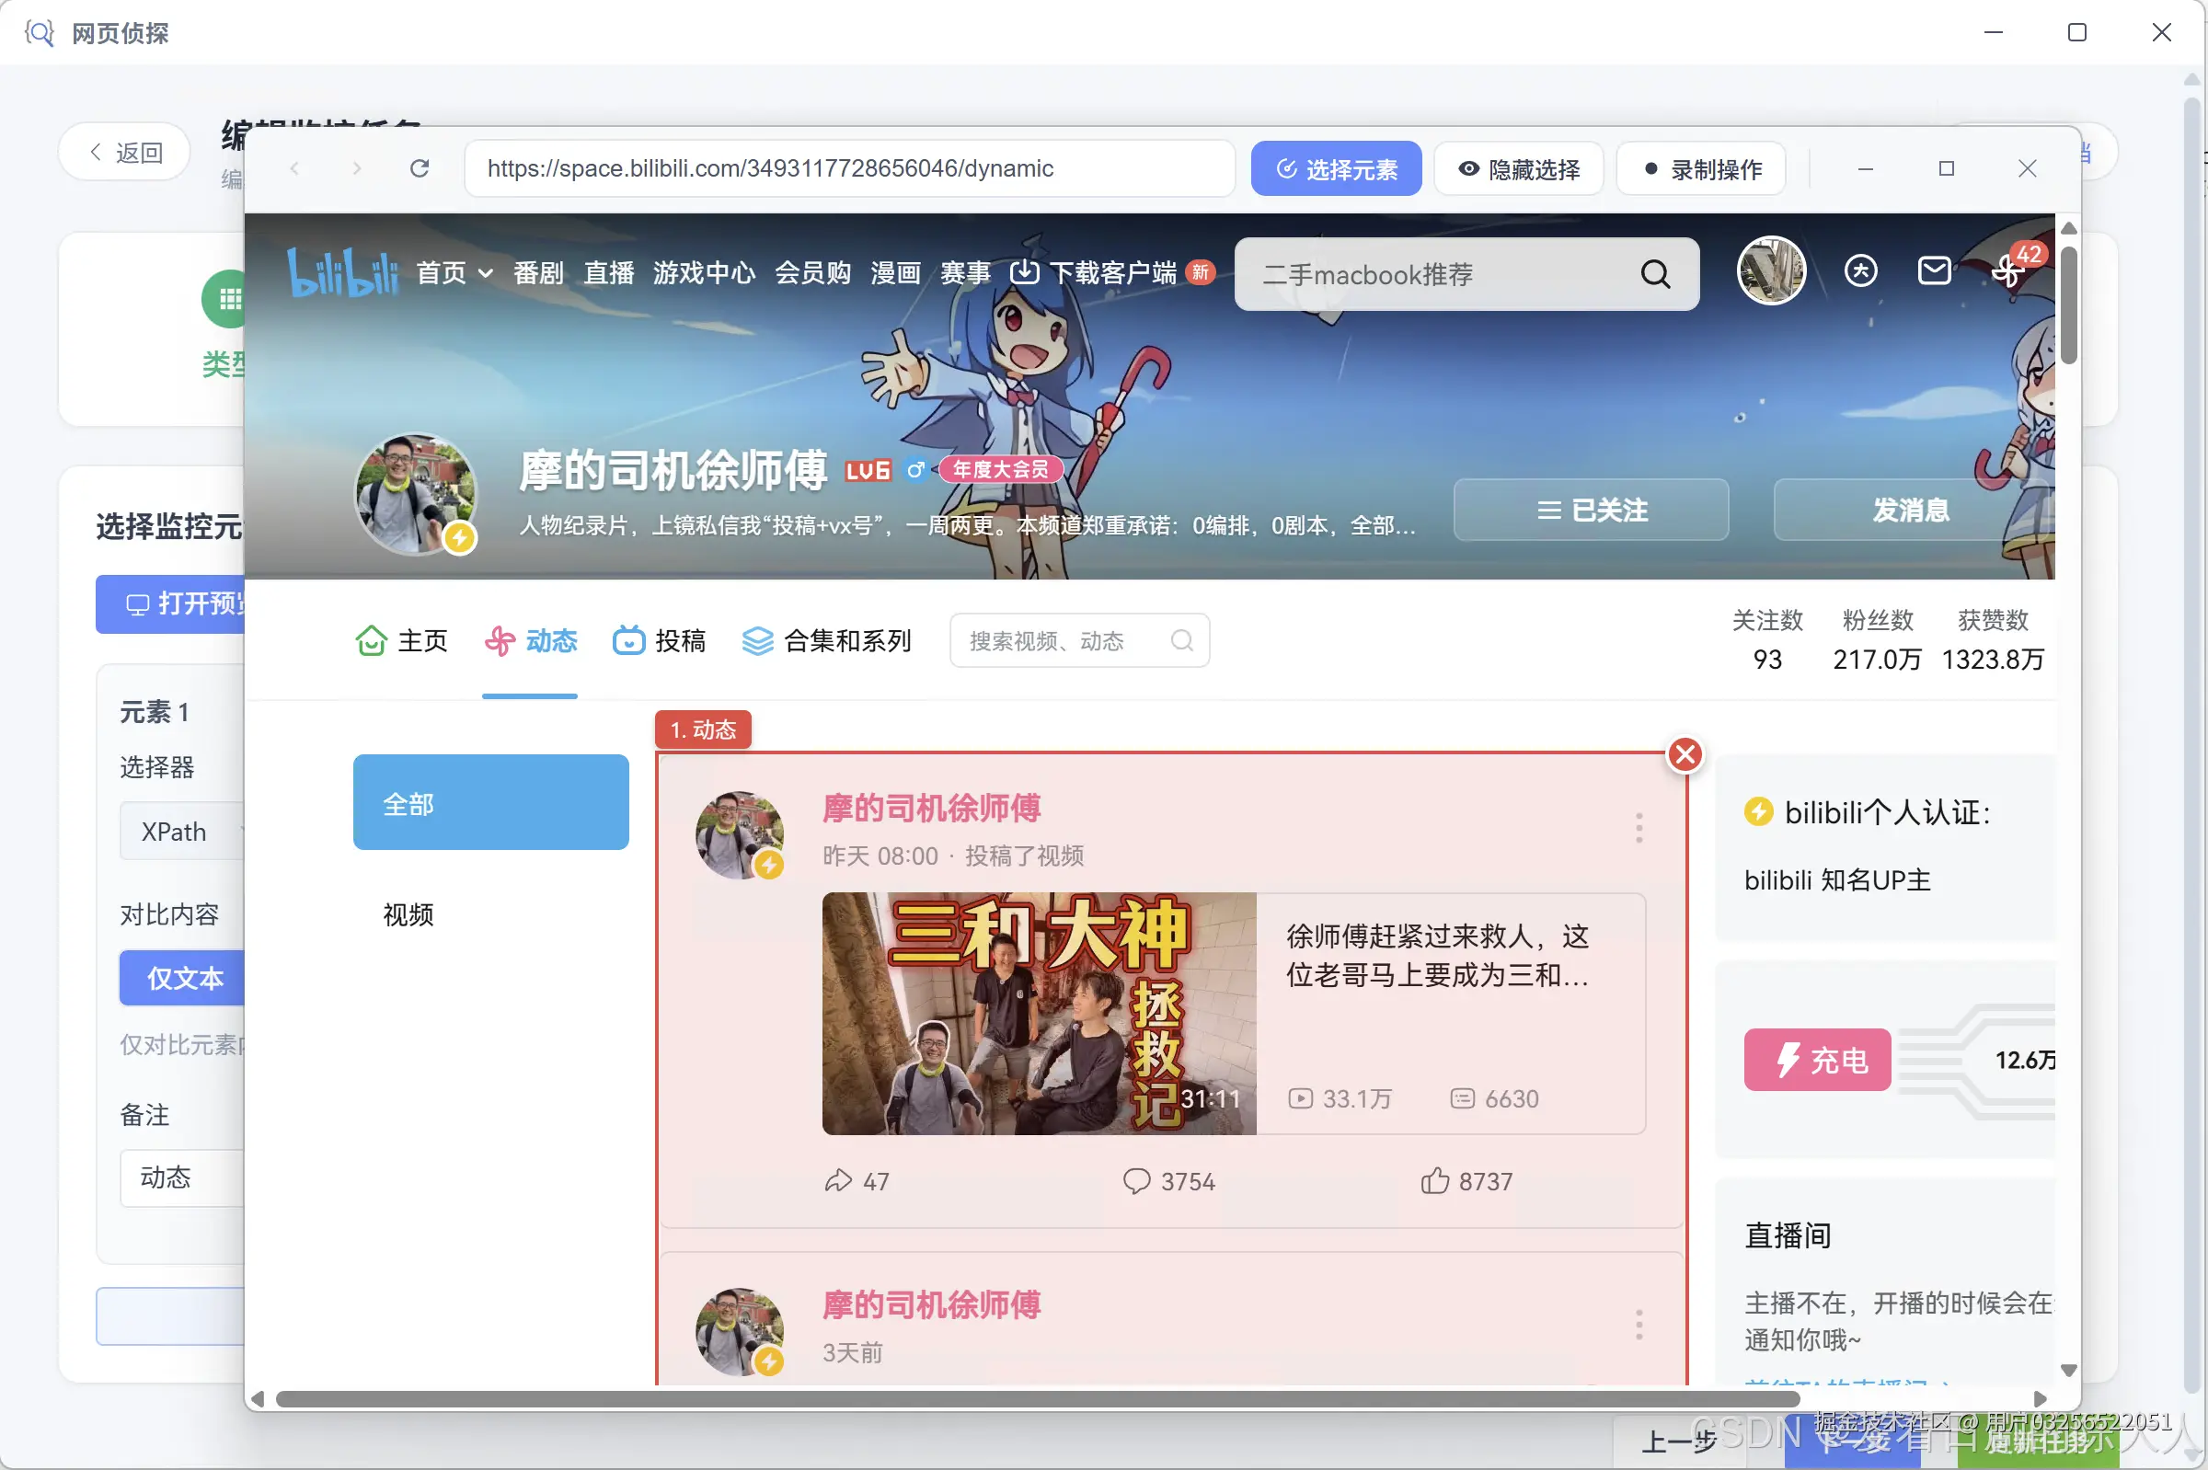Click the 关注数 93 stat
Viewport: 2208px width, 1470px height.
click(x=1767, y=639)
